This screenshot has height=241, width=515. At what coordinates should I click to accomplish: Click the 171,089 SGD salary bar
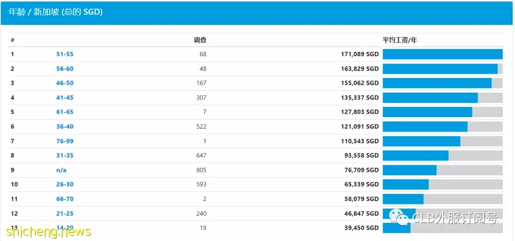tap(442, 54)
